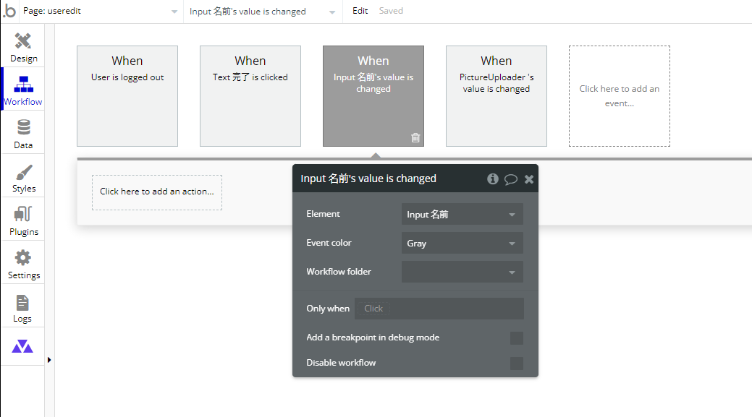The width and height of the screenshot is (752, 417).
Task: Click here to add an action
Action: (157, 192)
